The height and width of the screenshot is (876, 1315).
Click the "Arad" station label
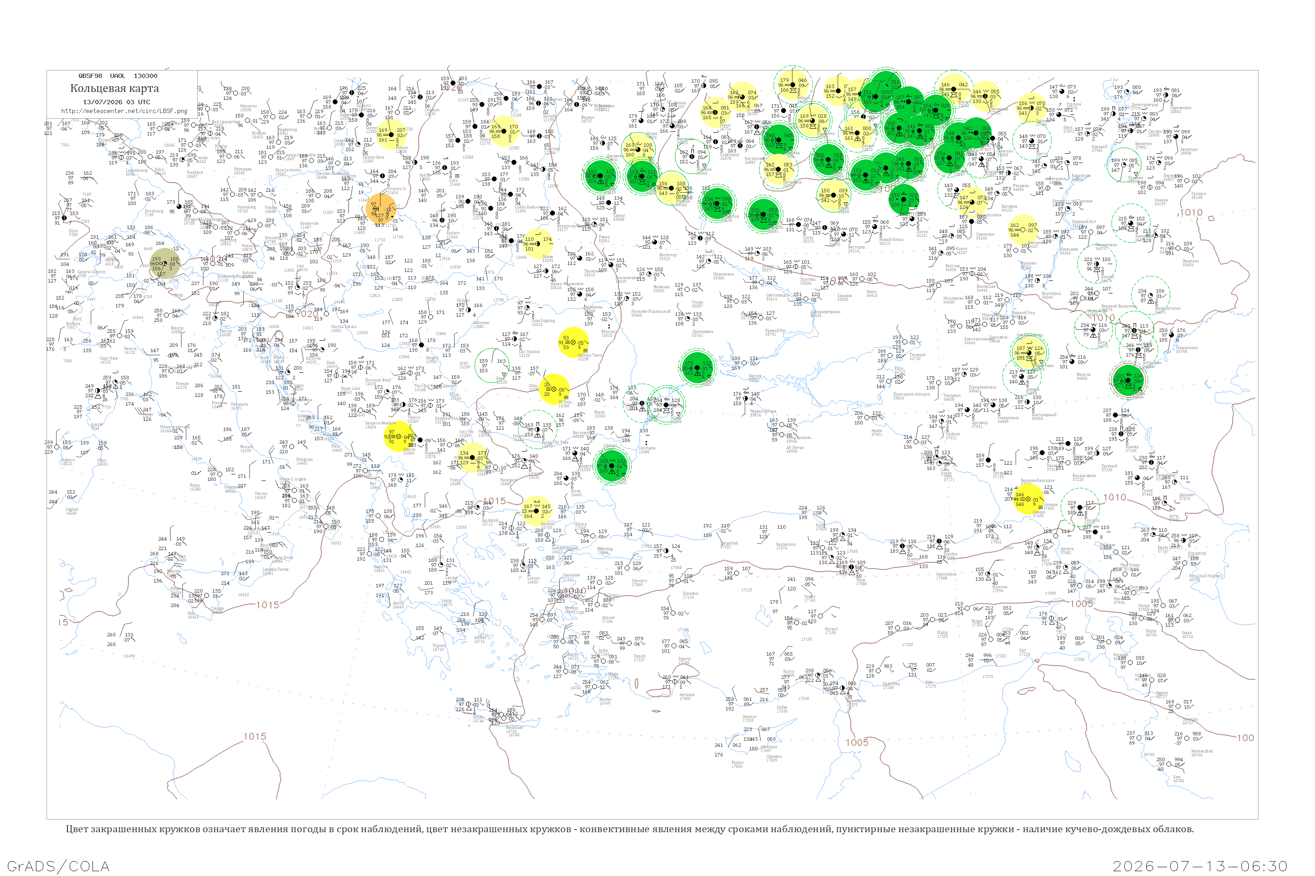click(463, 363)
